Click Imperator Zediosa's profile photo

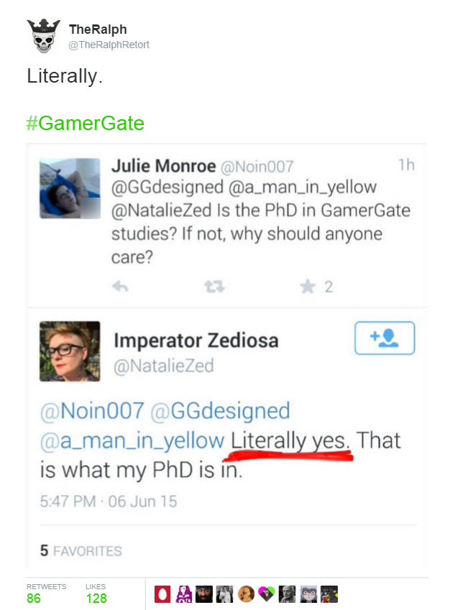pyautogui.click(x=70, y=351)
